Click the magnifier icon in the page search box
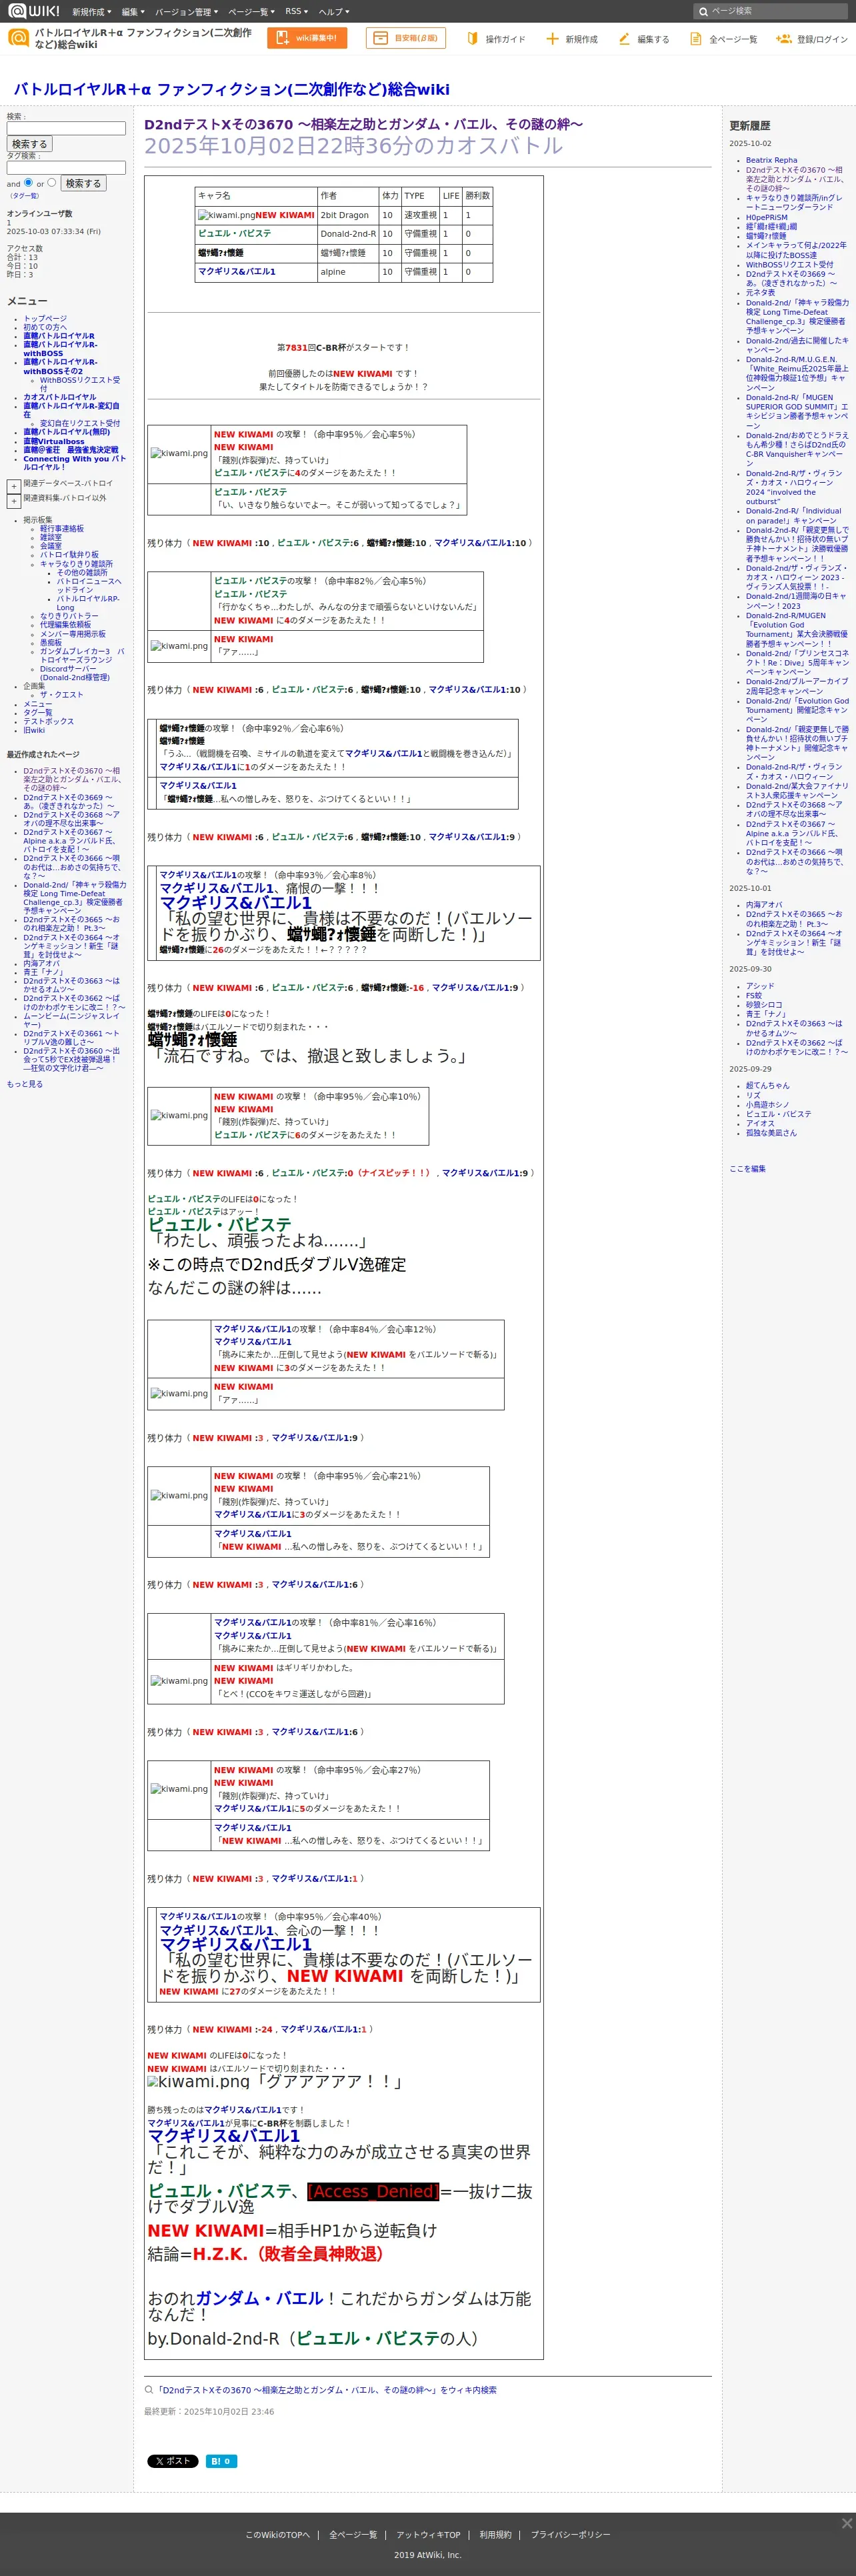856x2576 pixels. 703,11
